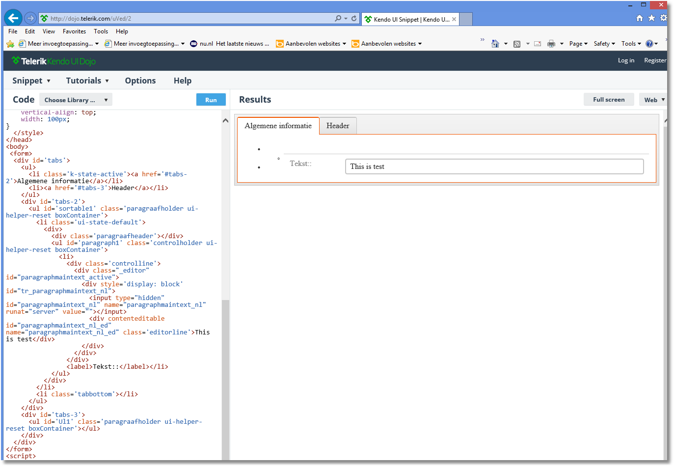Screen dimensions: 674x467
Task: Click the Full screen button
Action: [608, 100]
